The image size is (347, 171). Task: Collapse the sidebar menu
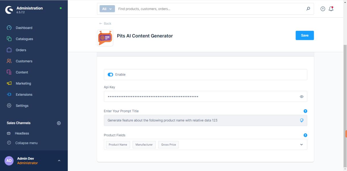(26, 143)
